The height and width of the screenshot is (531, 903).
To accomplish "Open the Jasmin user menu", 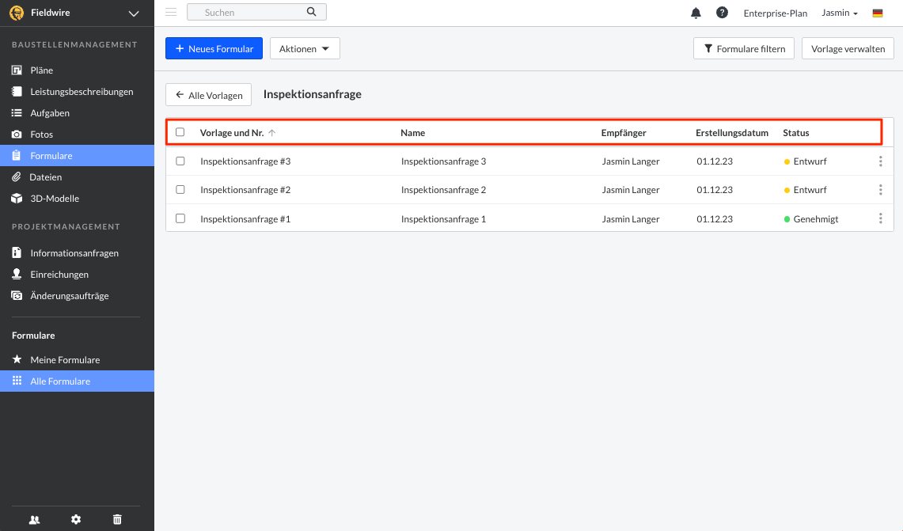I will point(840,13).
